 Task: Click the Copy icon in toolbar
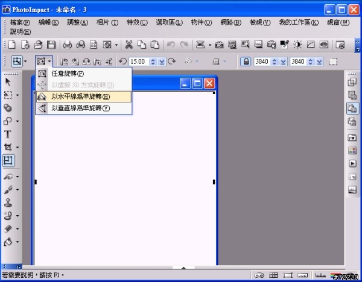[142, 45]
